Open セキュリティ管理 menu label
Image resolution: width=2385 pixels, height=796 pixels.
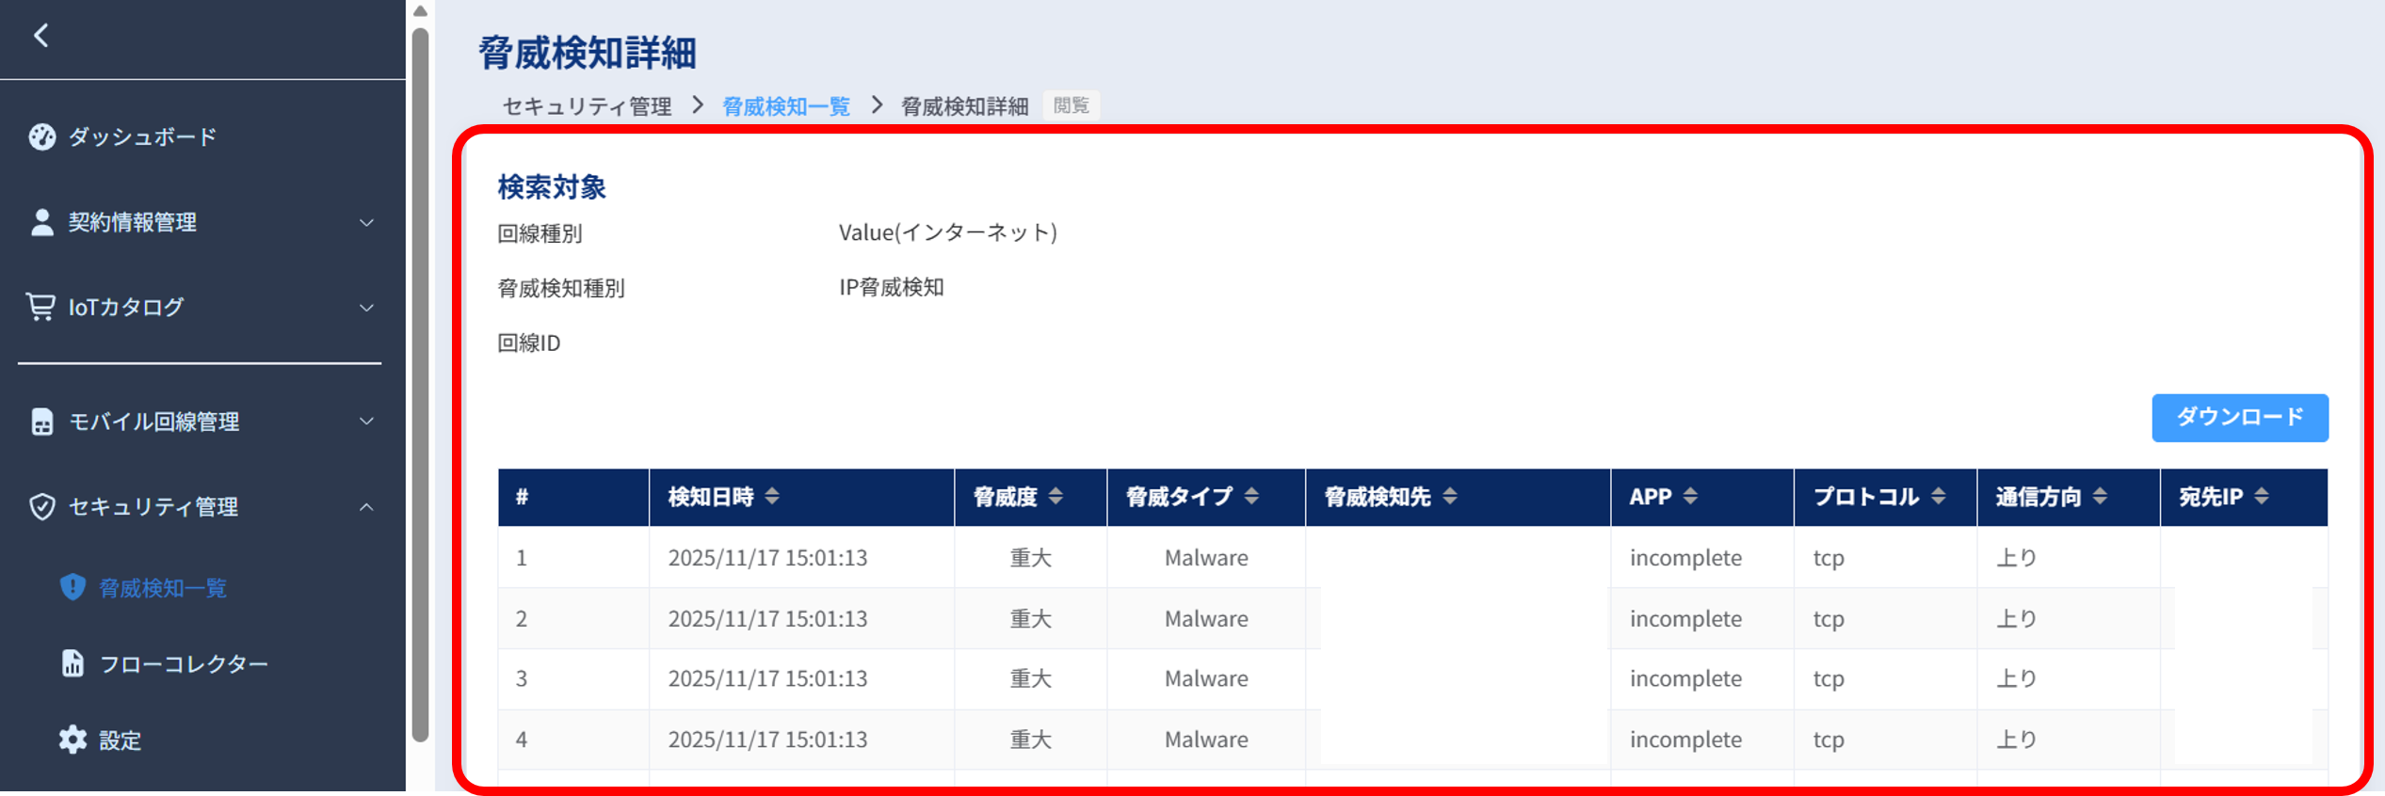(153, 507)
